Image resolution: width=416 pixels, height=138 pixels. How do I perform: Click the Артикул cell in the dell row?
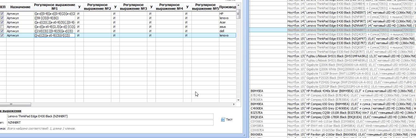tap(20, 31)
